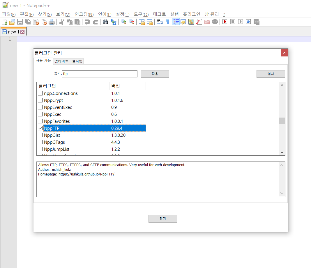This screenshot has height=268, width=311.
Task: Open the Document Map toolbar icon
Action: [x=191, y=22]
